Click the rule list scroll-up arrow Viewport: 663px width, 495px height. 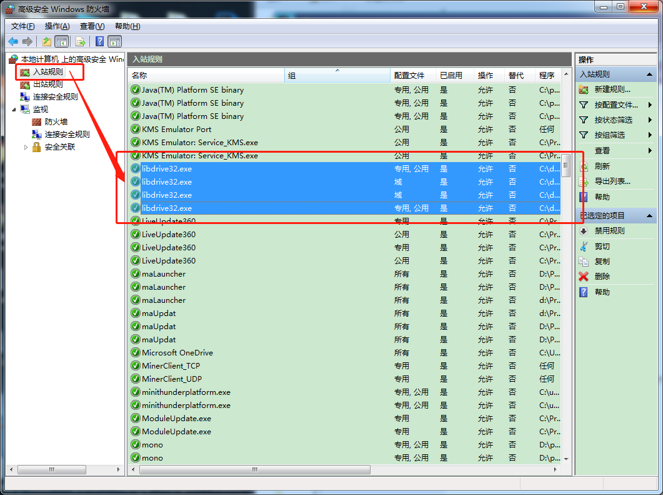(566, 74)
